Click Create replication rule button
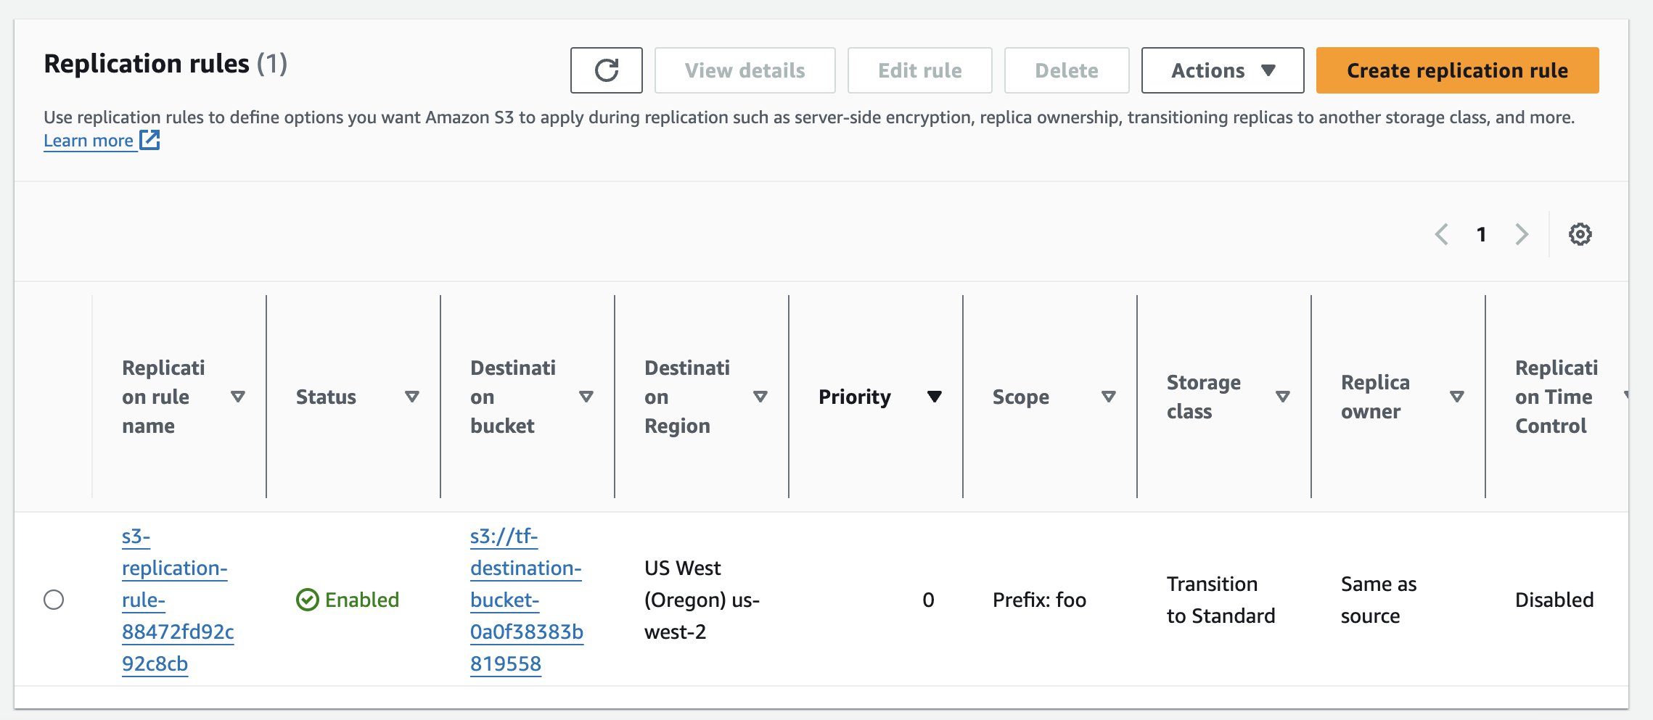 [x=1457, y=70]
